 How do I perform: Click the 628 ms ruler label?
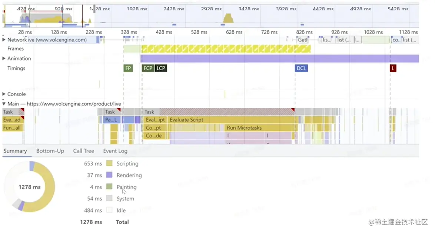point(234,32)
